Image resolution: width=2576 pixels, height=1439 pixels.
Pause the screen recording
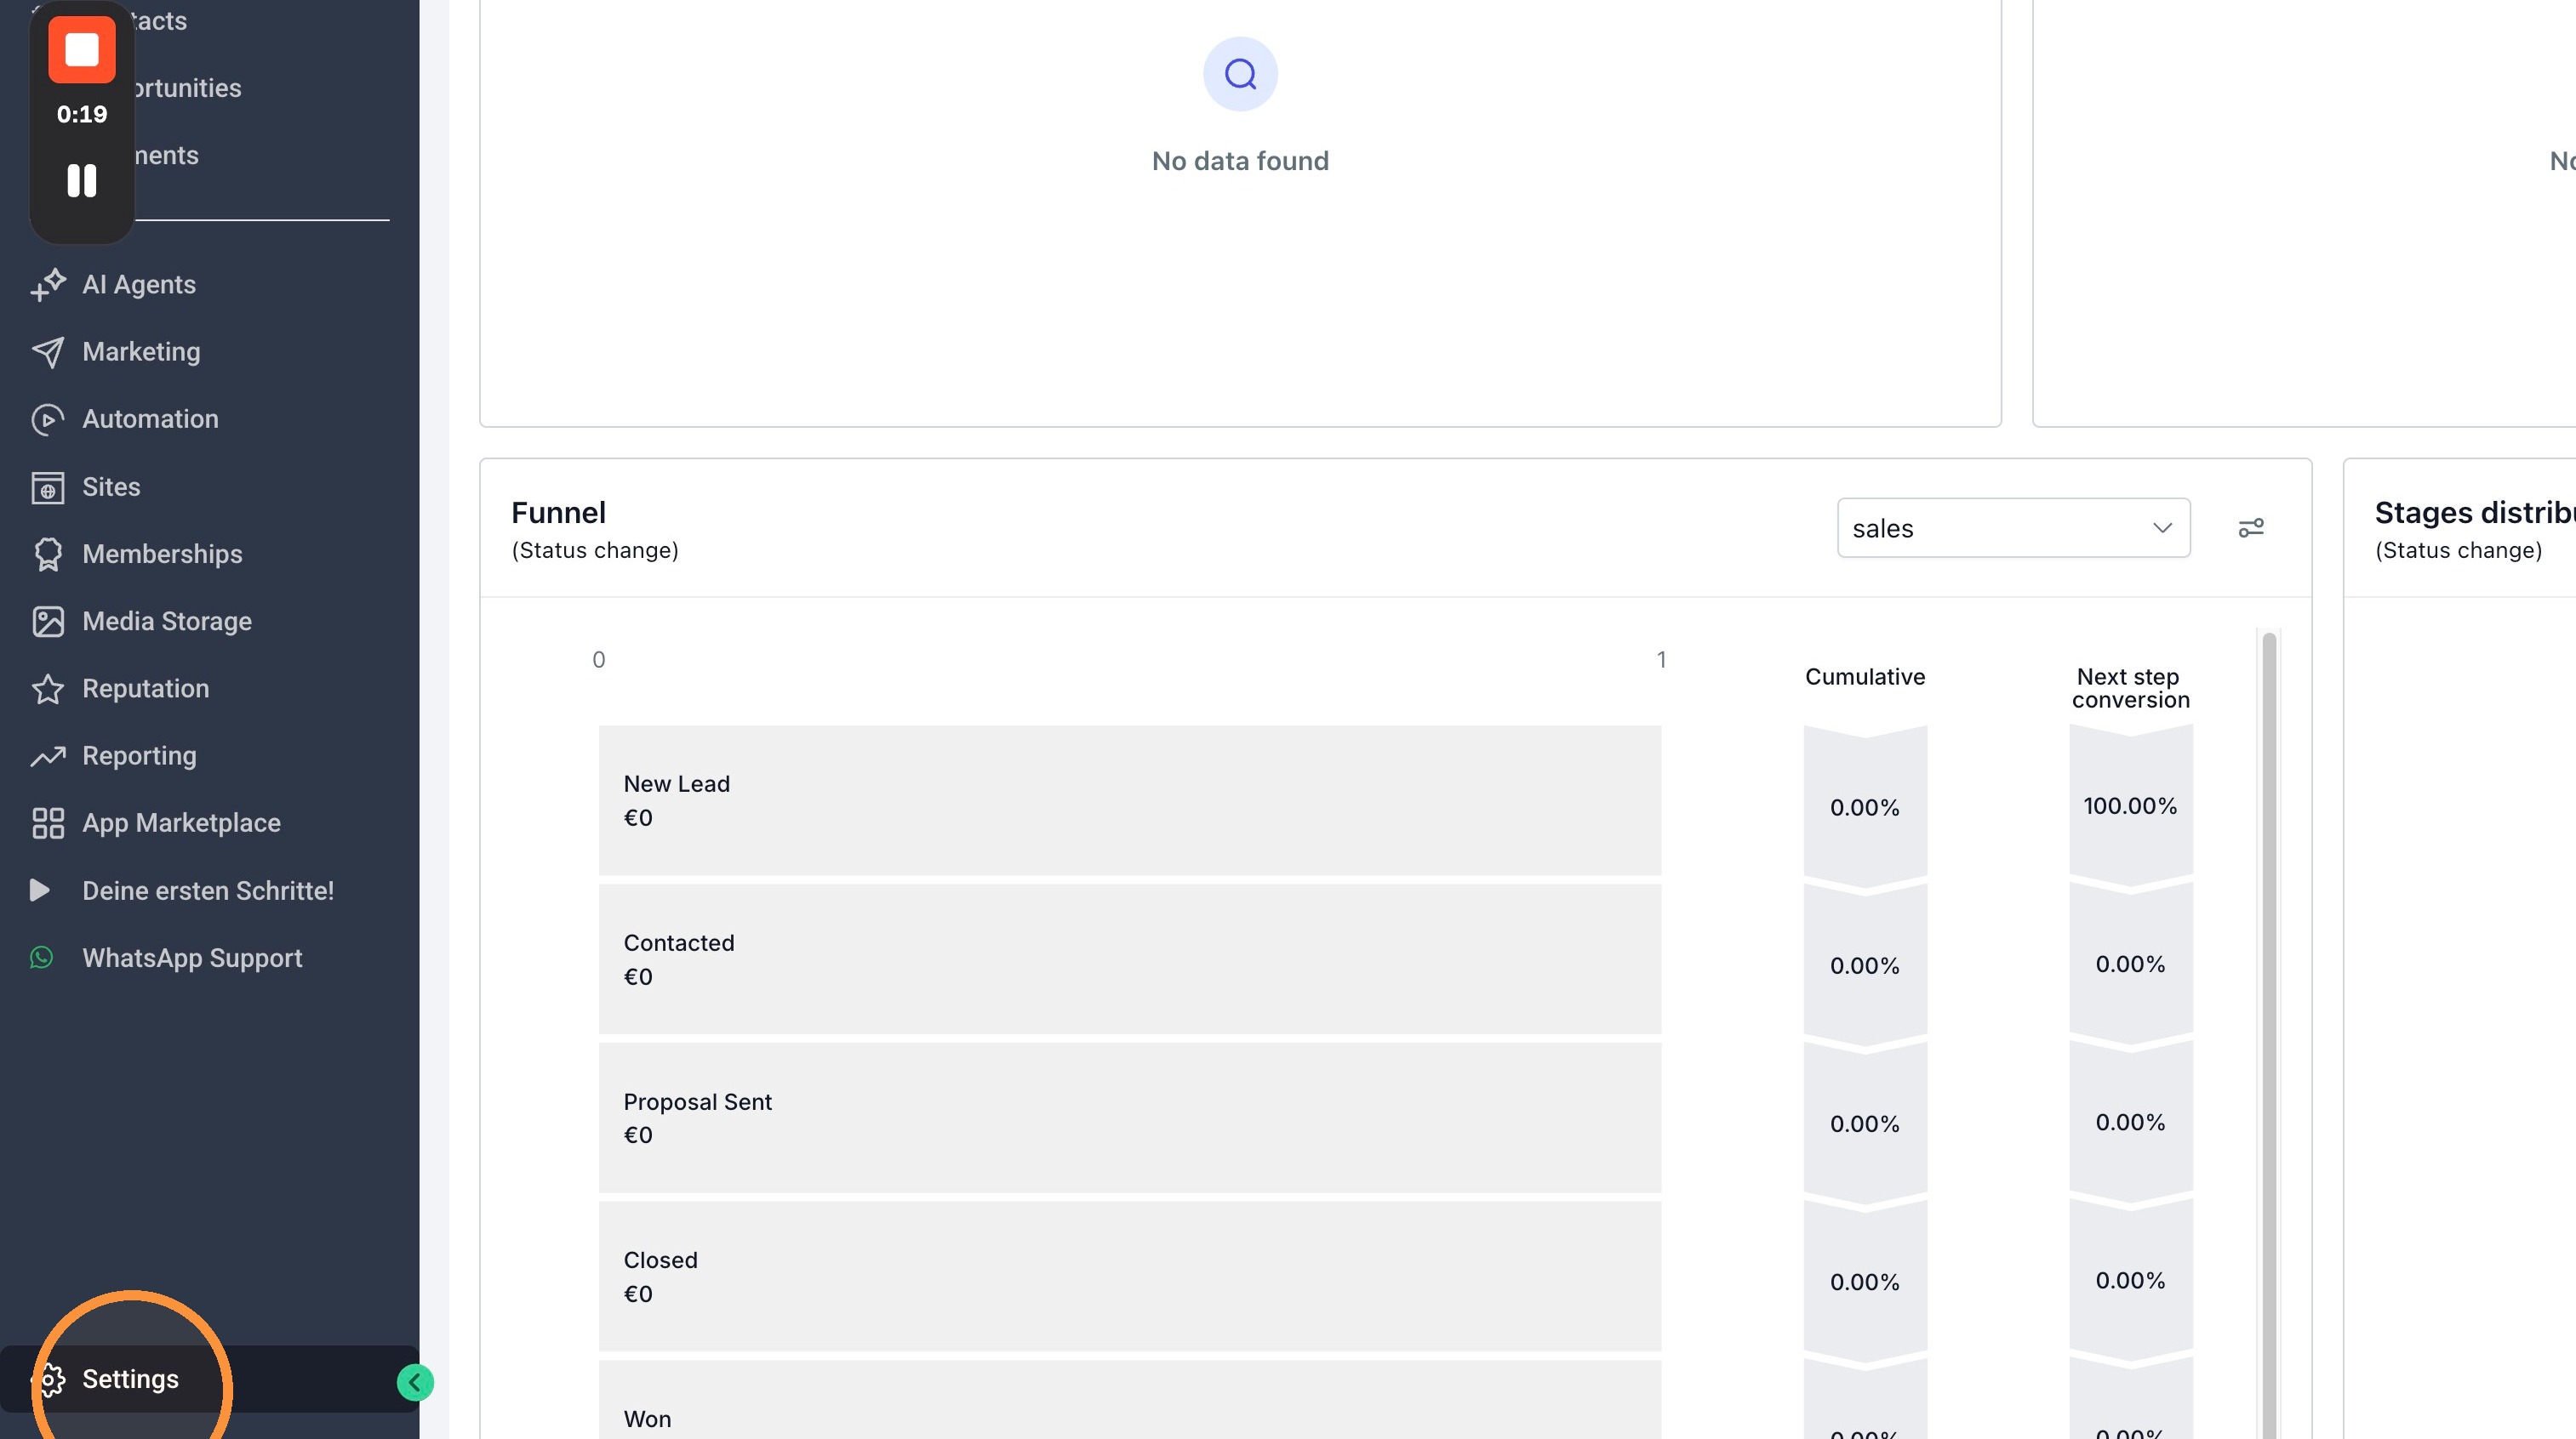(x=82, y=181)
